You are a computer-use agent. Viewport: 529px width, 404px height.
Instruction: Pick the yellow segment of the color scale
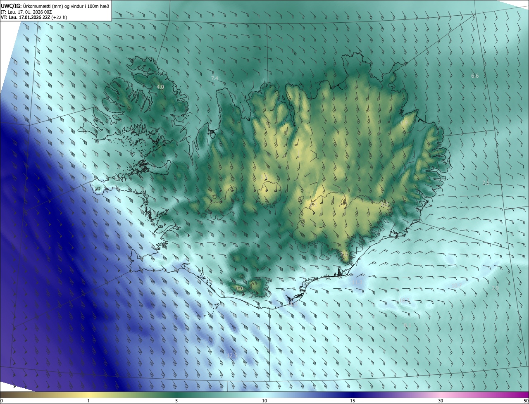[x=88, y=394]
